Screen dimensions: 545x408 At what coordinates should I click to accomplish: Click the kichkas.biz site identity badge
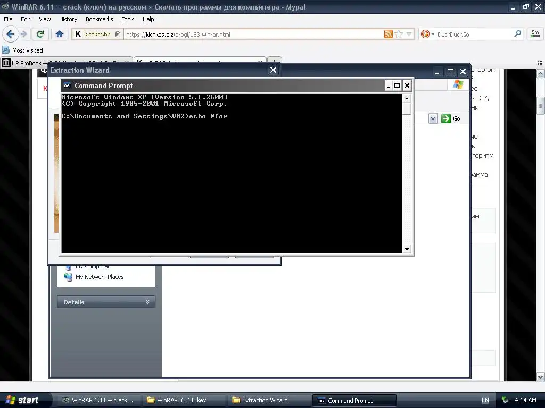pyautogui.click(x=97, y=34)
